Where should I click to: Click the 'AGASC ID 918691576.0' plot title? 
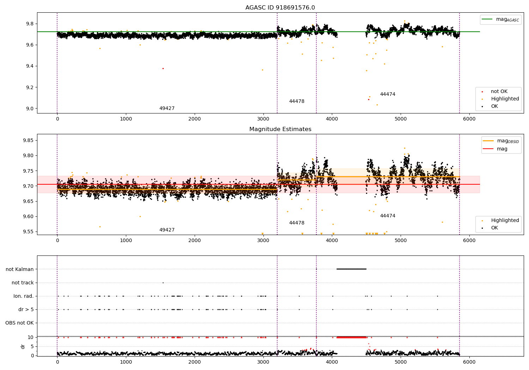(280, 8)
